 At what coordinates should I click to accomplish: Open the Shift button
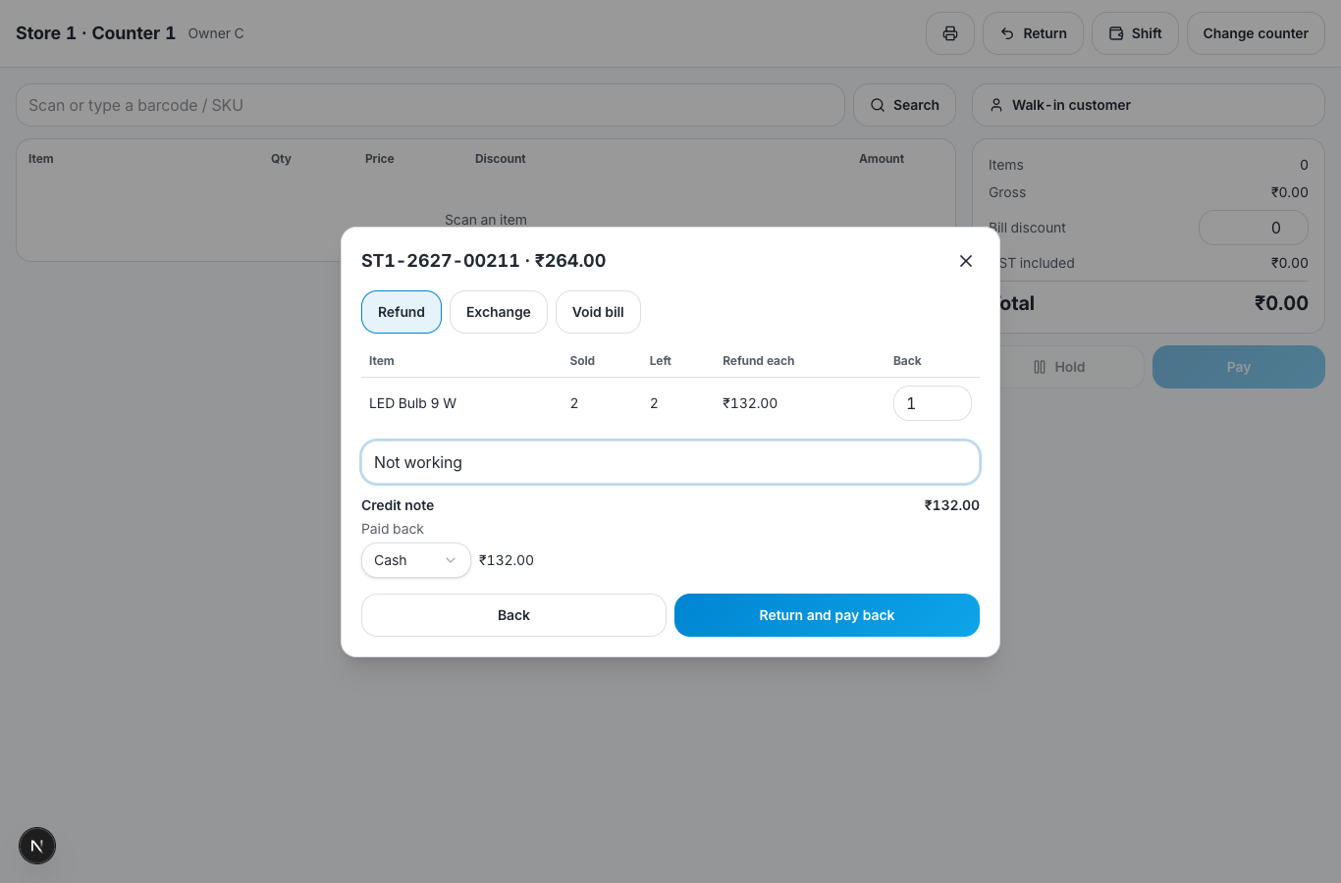point(1135,33)
